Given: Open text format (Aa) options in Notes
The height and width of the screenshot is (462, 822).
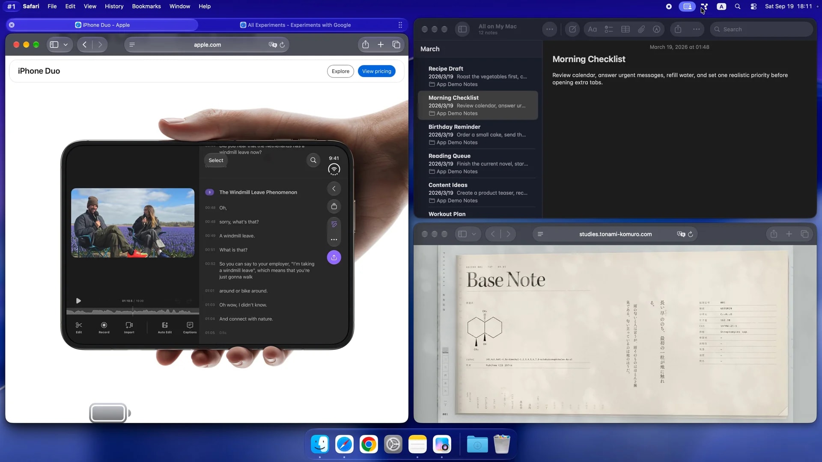Looking at the screenshot, I should coord(592,29).
